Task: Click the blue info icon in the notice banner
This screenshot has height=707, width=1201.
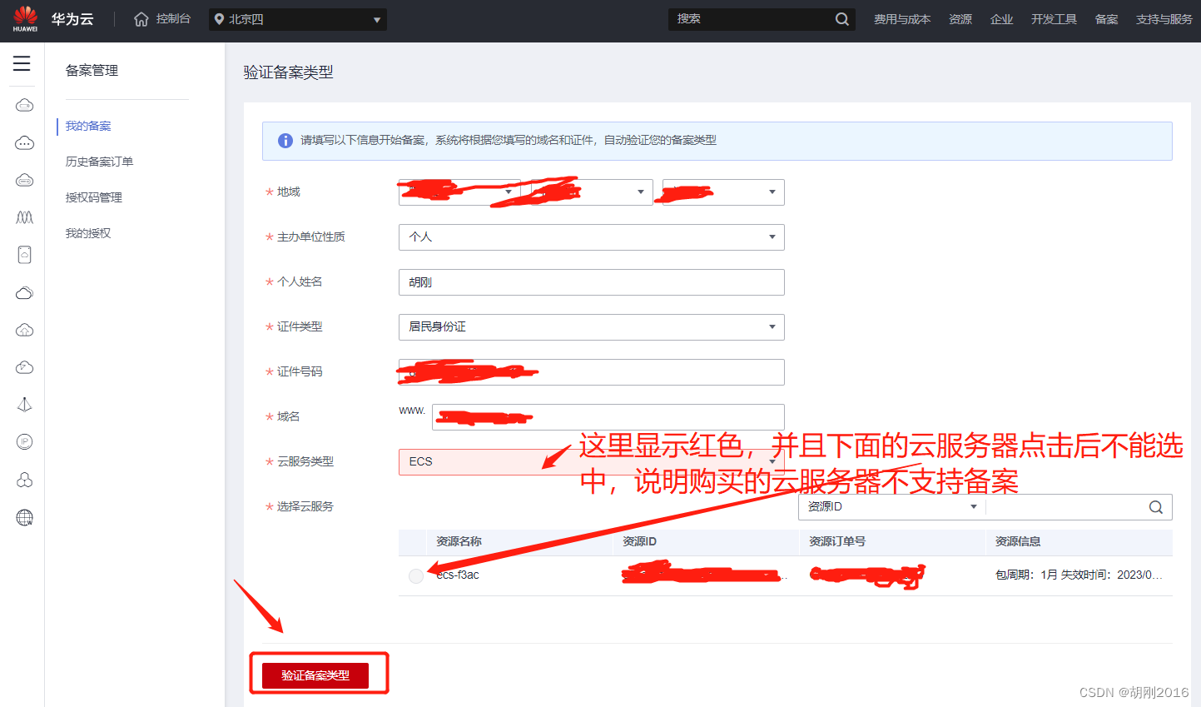Action: coord(285,141)
